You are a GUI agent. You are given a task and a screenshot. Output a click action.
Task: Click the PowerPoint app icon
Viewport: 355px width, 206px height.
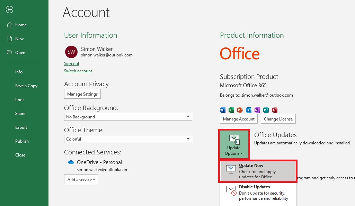pos(240,110)
